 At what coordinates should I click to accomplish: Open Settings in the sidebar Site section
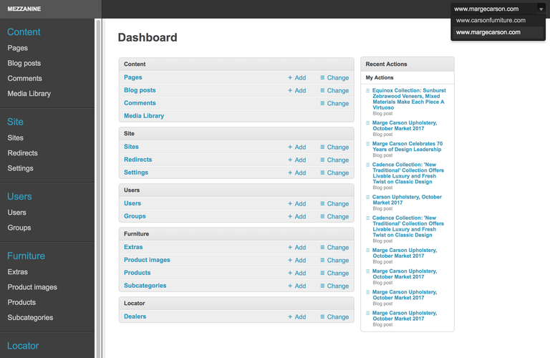click(x=20, y=168)
